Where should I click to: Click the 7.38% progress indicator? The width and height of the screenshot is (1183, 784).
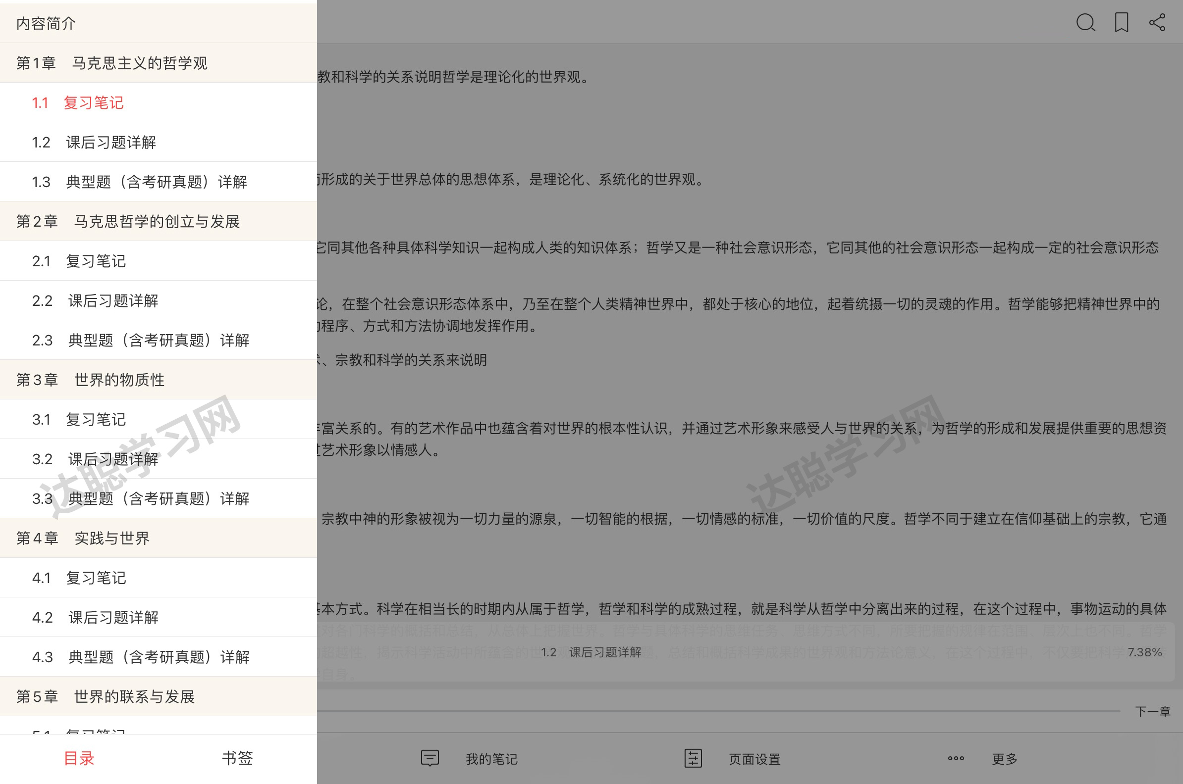pos(1144,652)
